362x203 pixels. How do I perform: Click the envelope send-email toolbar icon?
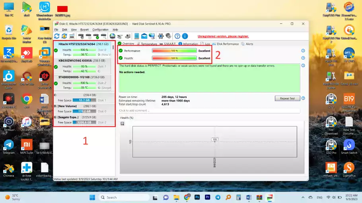[145, 36]
